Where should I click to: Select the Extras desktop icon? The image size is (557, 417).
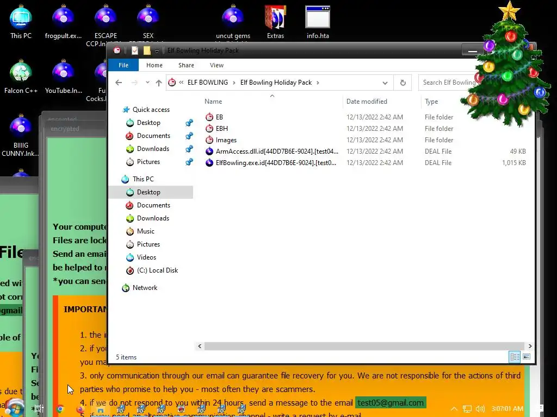pyautogui.click(x=275, y=22)
